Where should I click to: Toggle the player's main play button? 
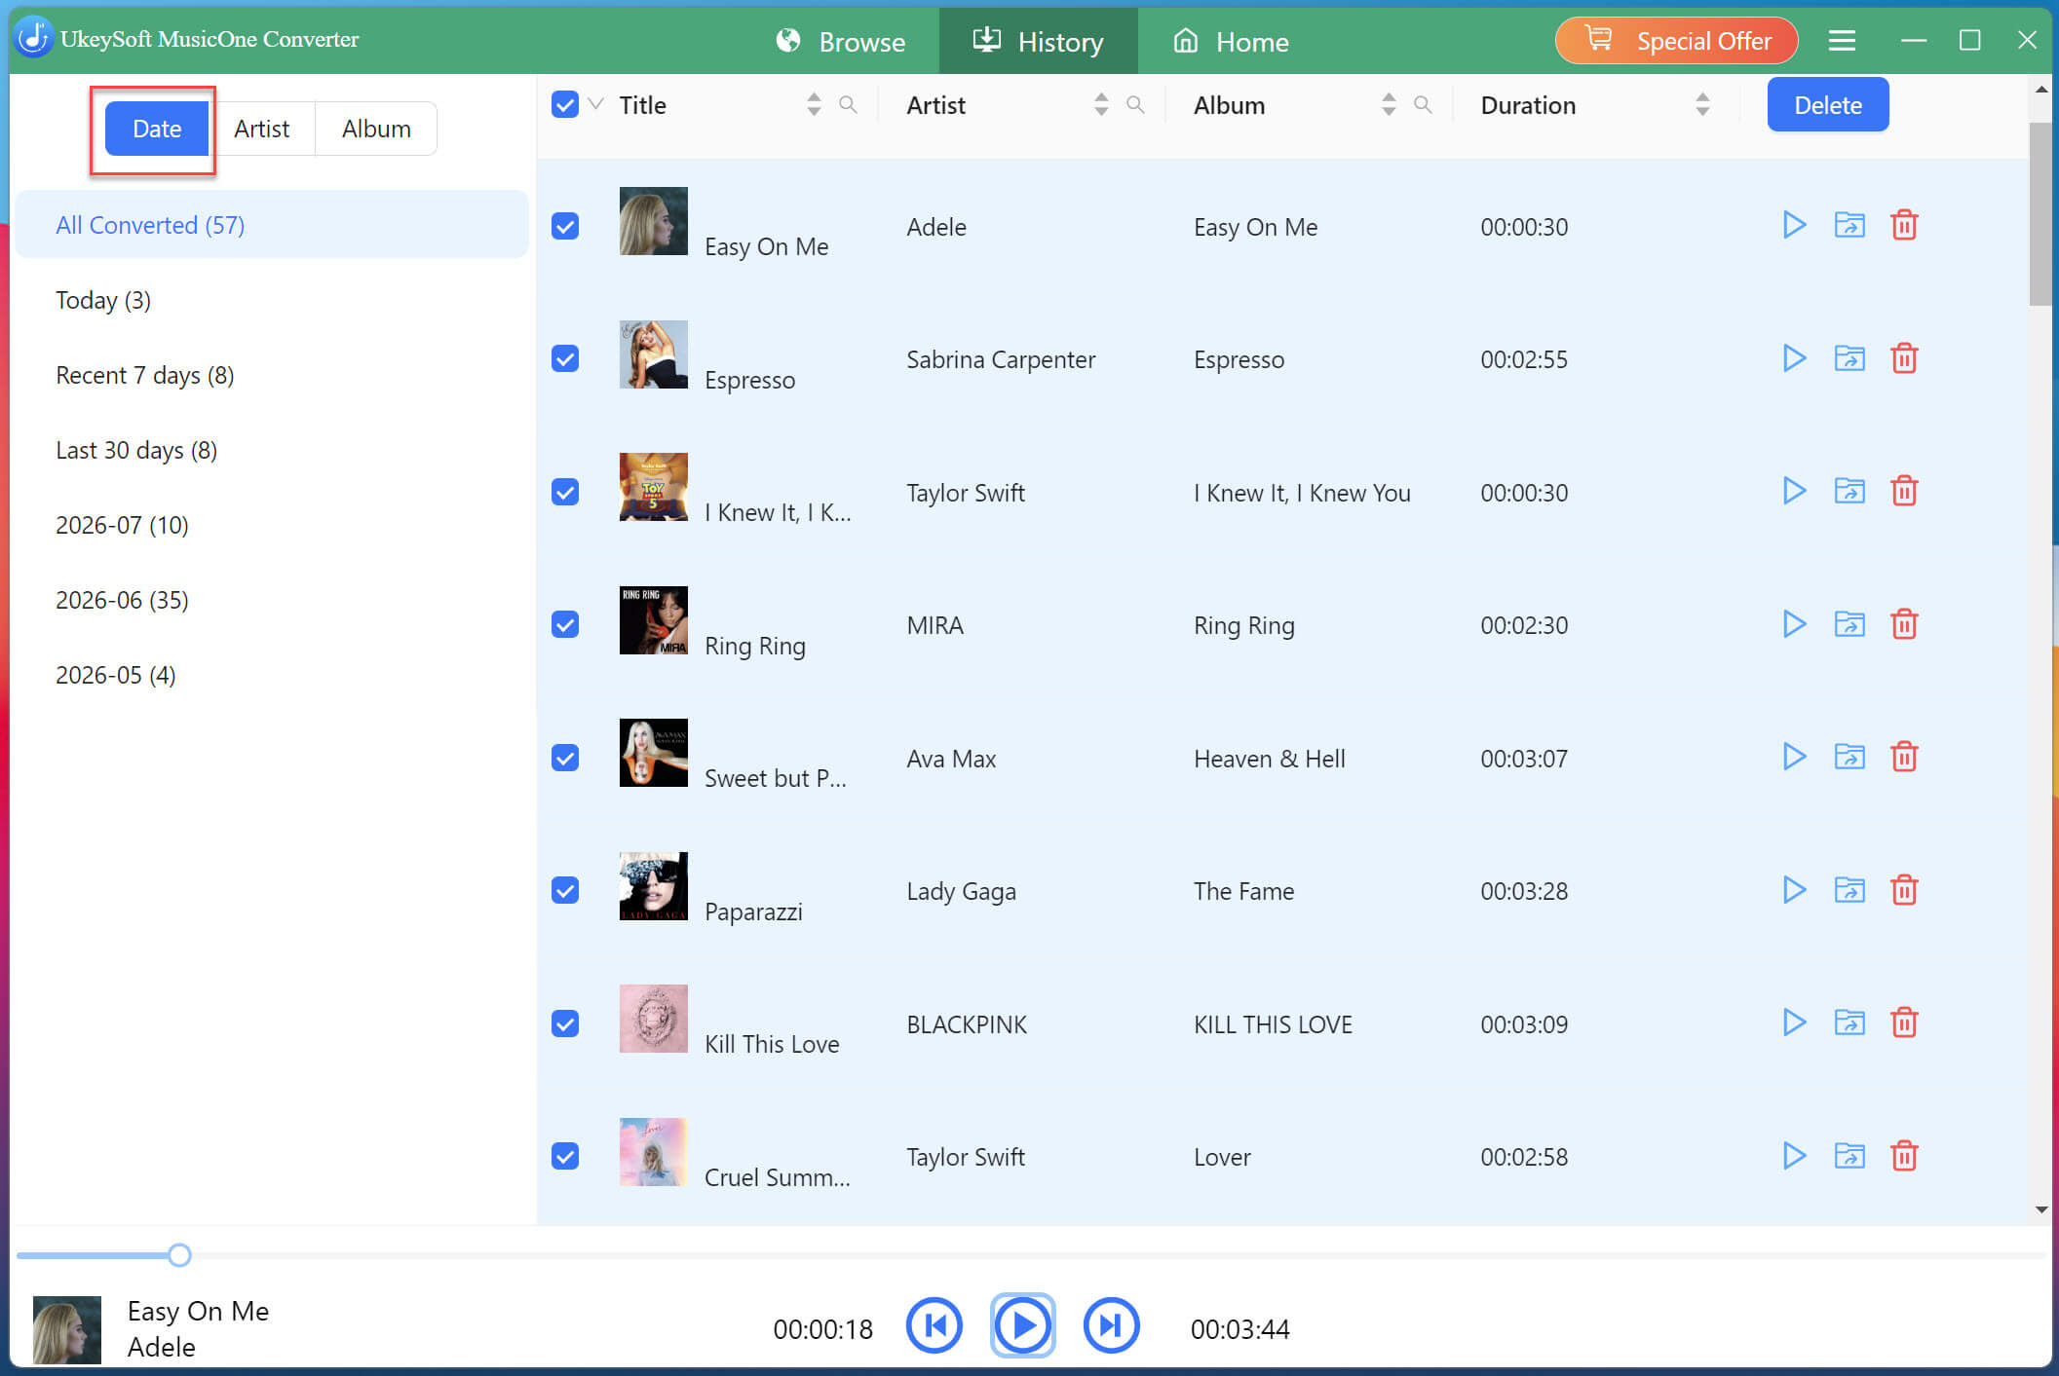point(1022,1325)
